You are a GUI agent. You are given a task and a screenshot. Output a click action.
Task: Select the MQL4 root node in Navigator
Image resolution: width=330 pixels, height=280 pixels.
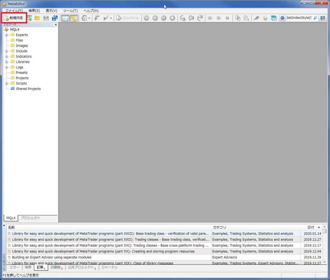tap(15, 30)
